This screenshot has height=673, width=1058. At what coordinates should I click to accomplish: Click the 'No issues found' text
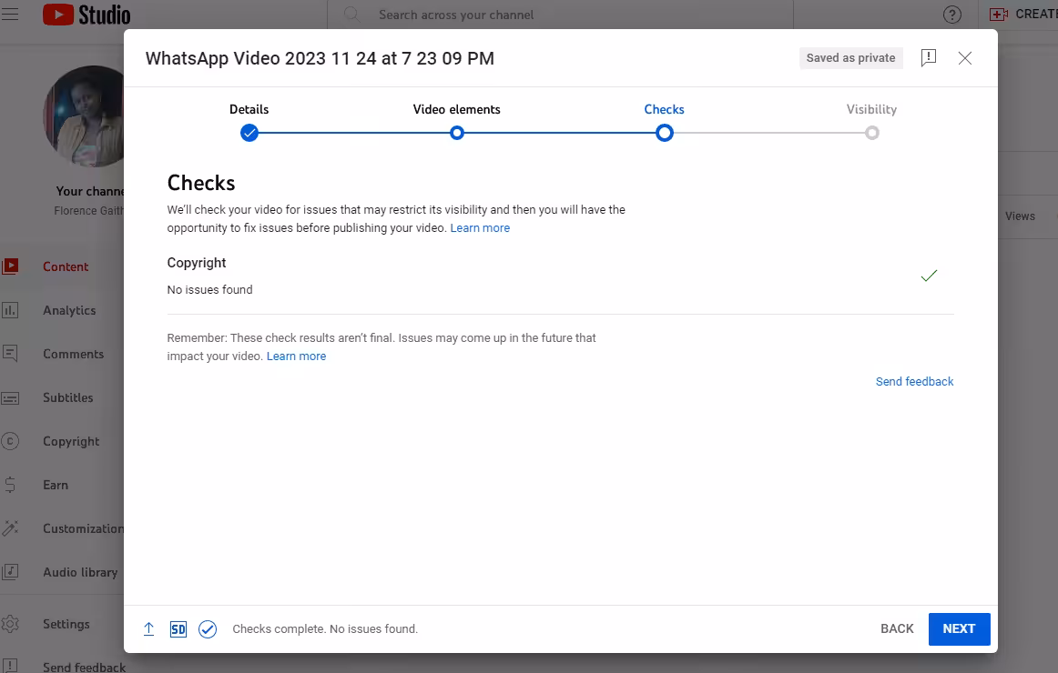(209, 290)
